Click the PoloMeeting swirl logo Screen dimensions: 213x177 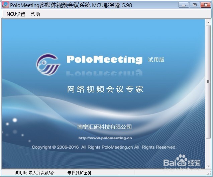point(48,65)
